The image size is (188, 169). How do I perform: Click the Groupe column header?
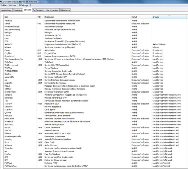click(169, 17)
